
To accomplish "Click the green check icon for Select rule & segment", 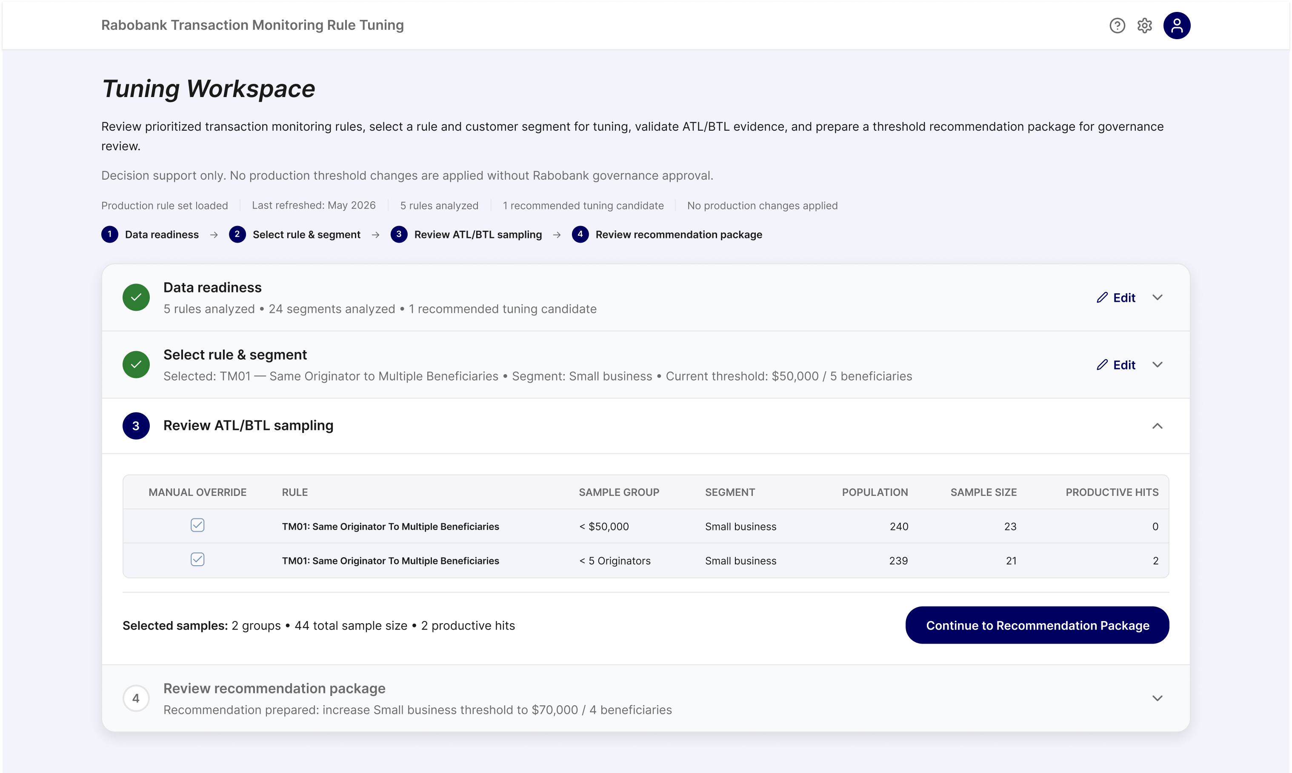I will 136,365.
